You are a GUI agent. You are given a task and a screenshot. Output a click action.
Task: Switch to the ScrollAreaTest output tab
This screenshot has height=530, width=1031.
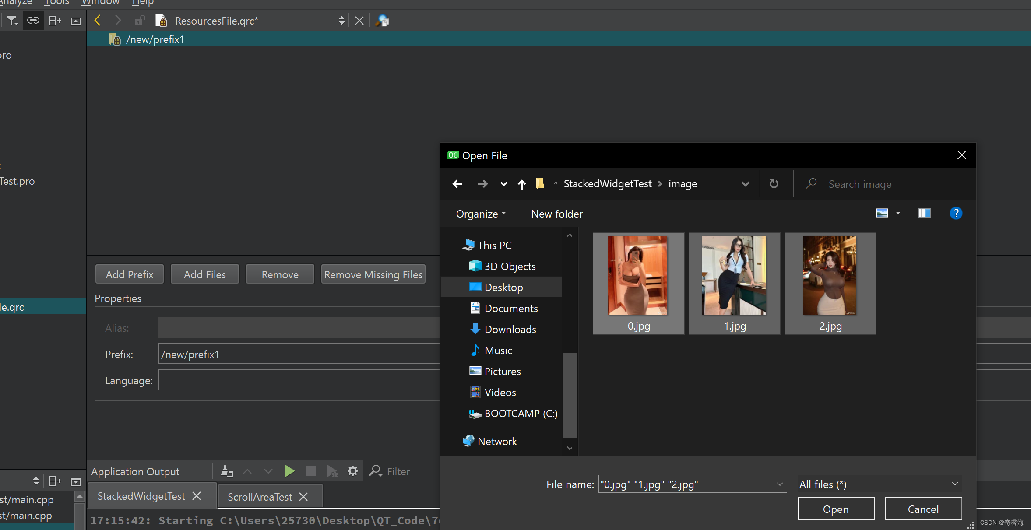260,497
